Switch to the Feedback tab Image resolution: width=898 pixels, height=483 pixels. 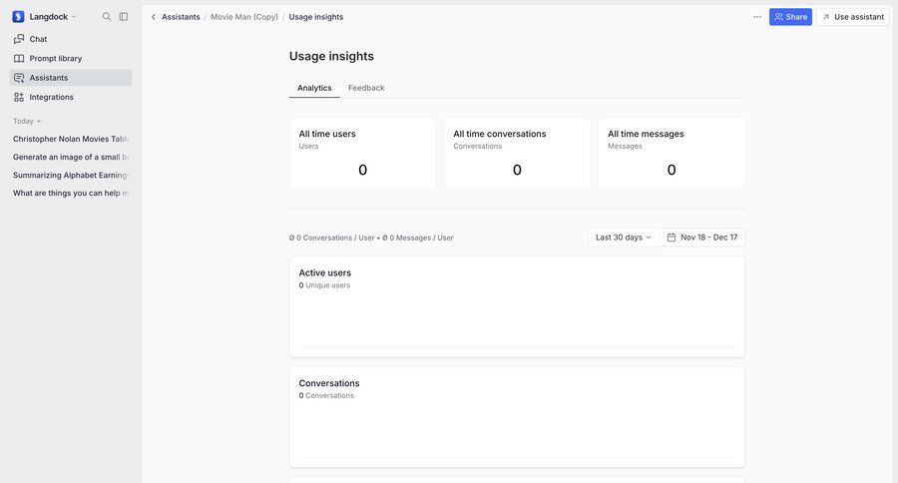(366, 88)
